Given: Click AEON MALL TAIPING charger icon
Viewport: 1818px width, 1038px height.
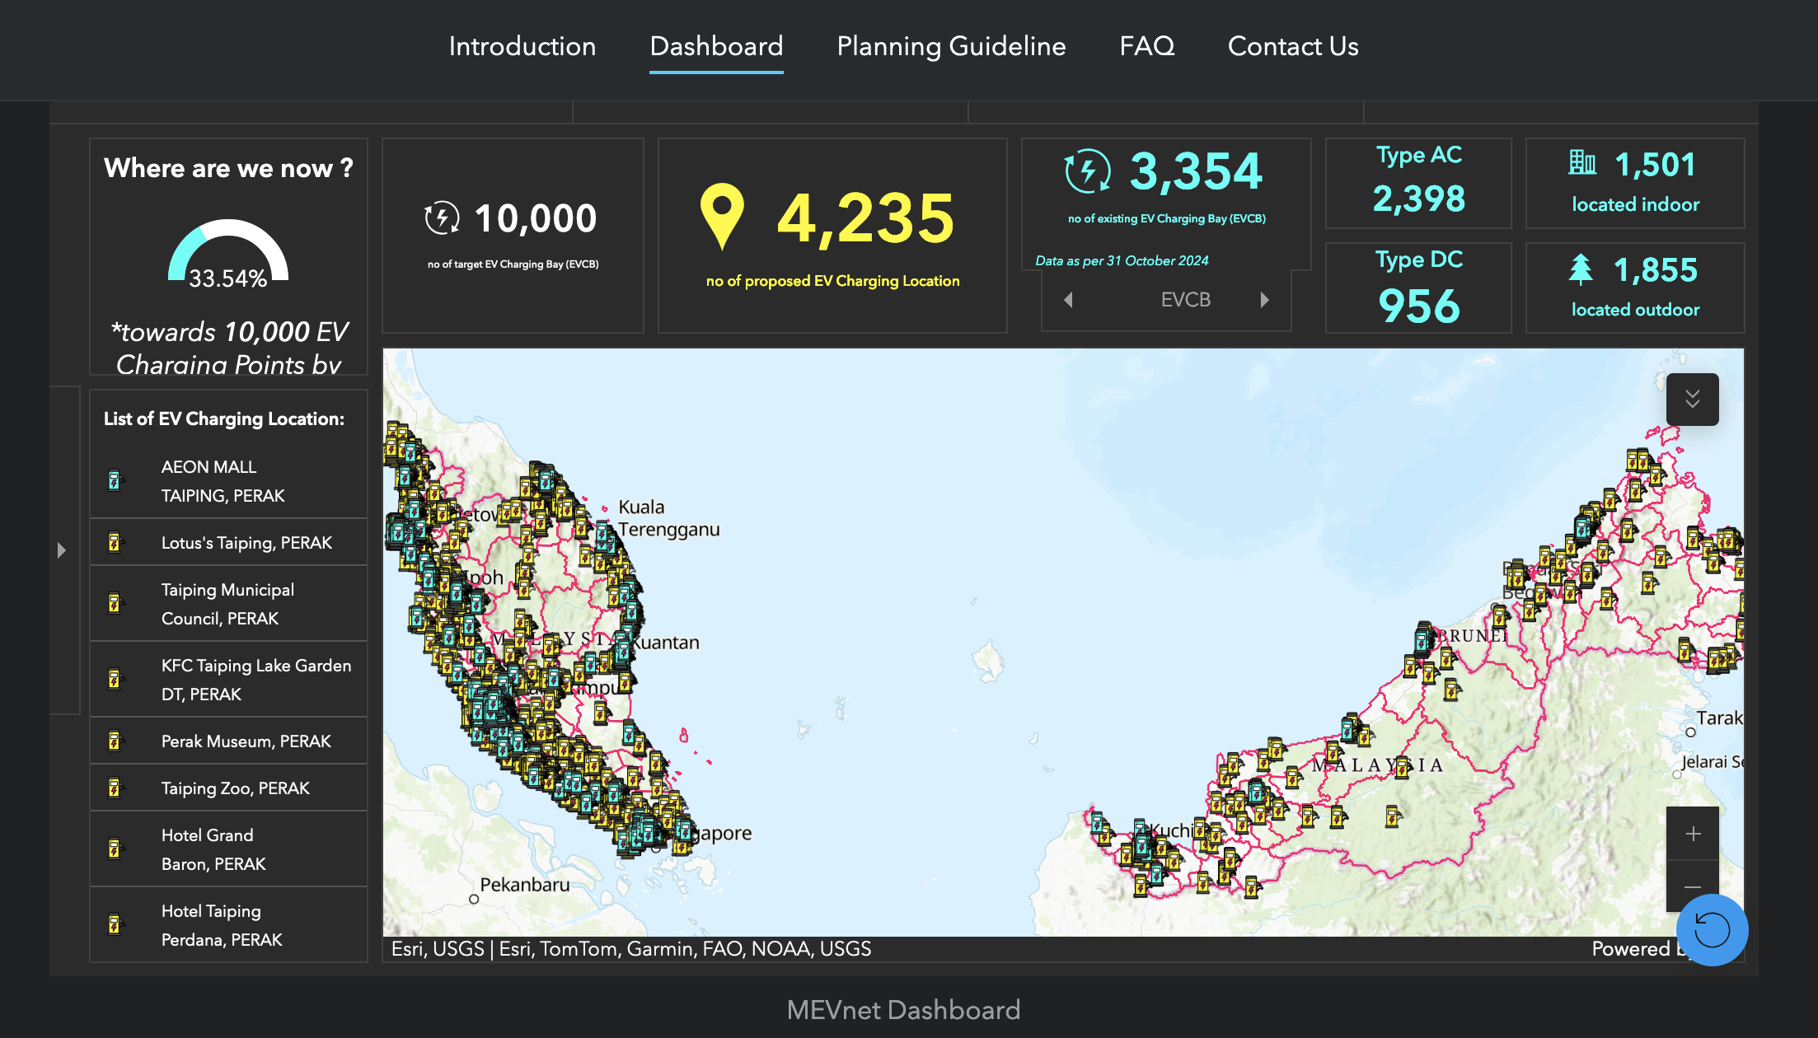Looking at the screenshot, I should 115,481.
